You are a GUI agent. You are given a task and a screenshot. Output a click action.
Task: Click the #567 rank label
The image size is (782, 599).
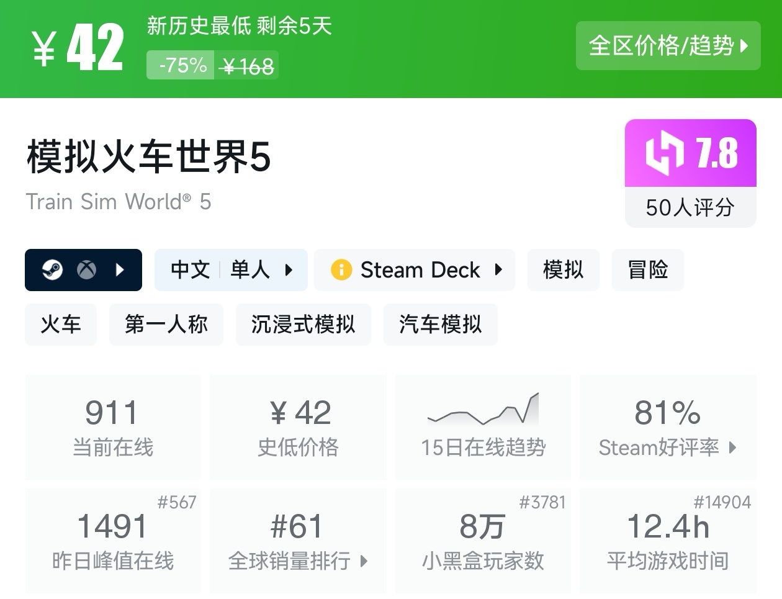[177, 502]
